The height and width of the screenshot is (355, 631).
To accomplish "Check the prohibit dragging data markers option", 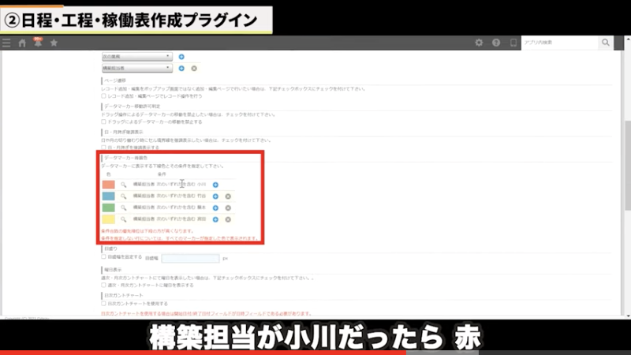I will click(x=103, y=121).
